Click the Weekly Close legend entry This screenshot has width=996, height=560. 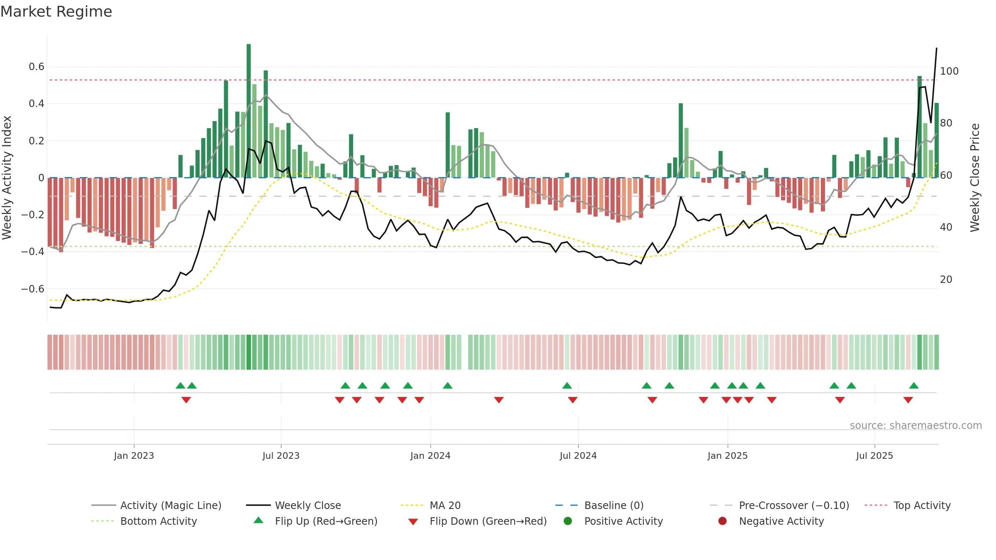point(293,505)
